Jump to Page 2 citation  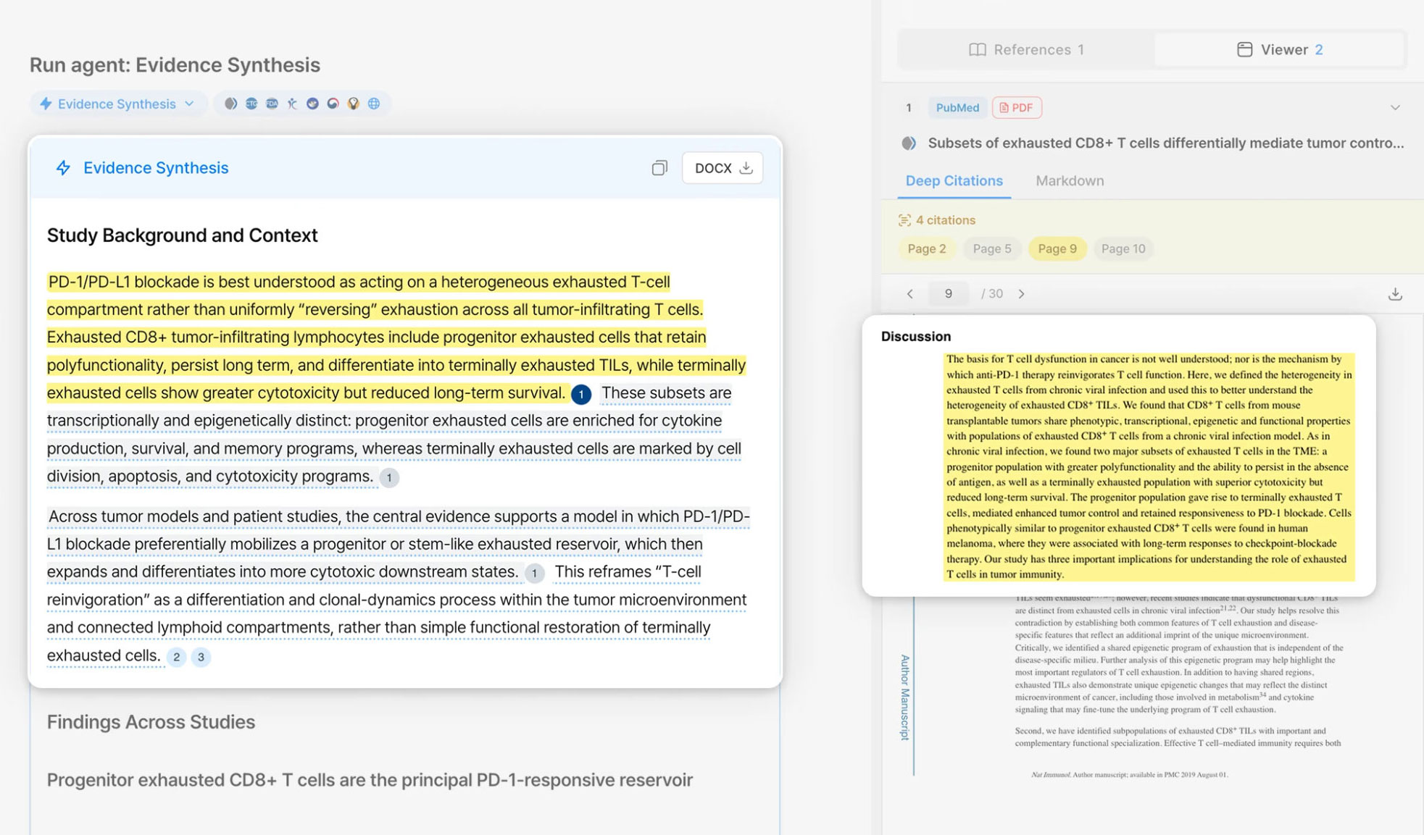point(927,248)
